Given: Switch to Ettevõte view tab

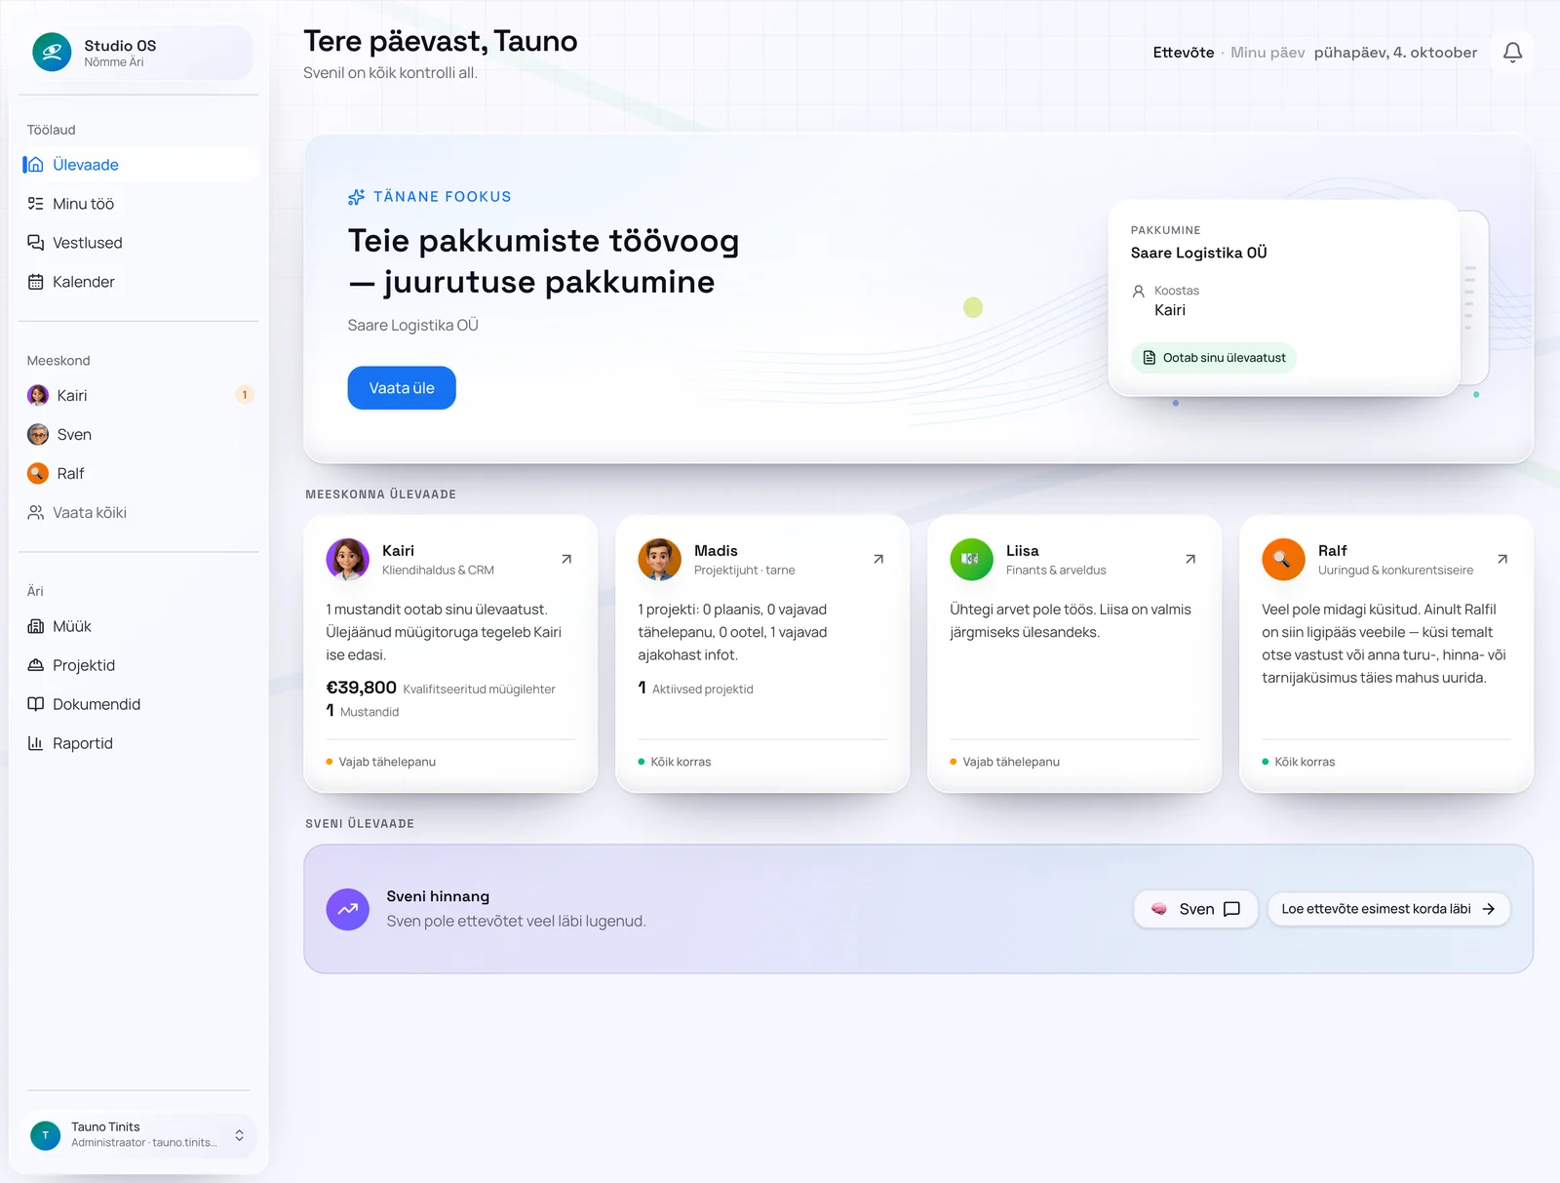Looking at the screenshot, I should [1183, 53].
